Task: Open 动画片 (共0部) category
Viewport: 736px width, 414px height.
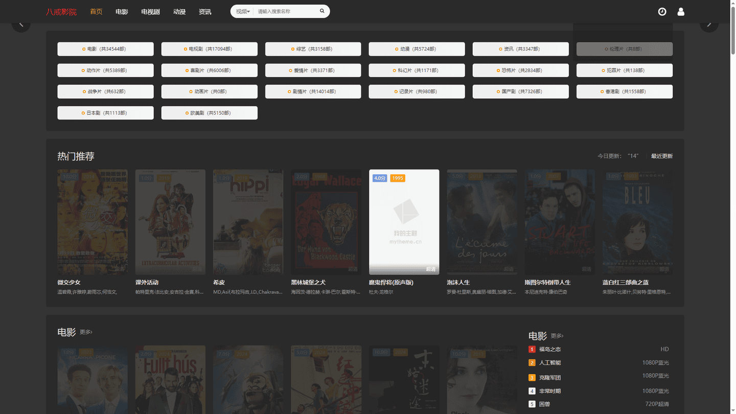Action: (x=209, y=91)
